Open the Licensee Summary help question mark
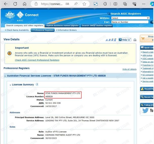Viewport: 154px width, 144px height. coord(37,84)
